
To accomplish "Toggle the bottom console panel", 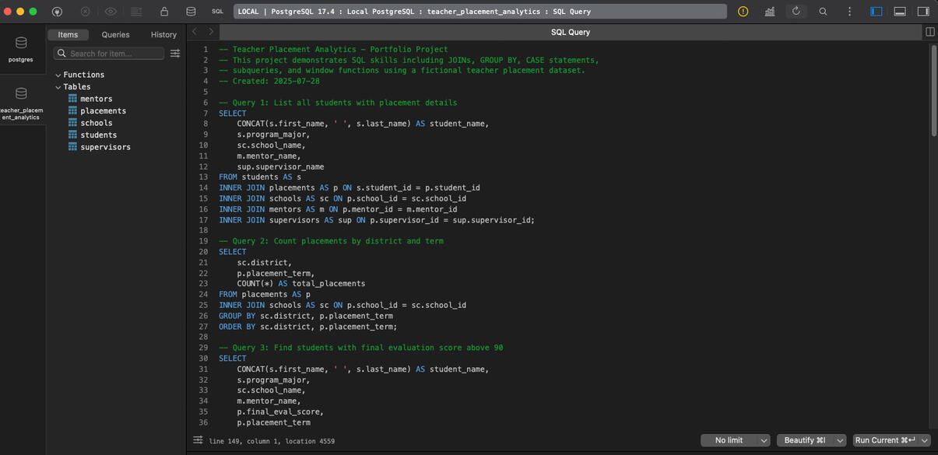I will pos(900,12).
